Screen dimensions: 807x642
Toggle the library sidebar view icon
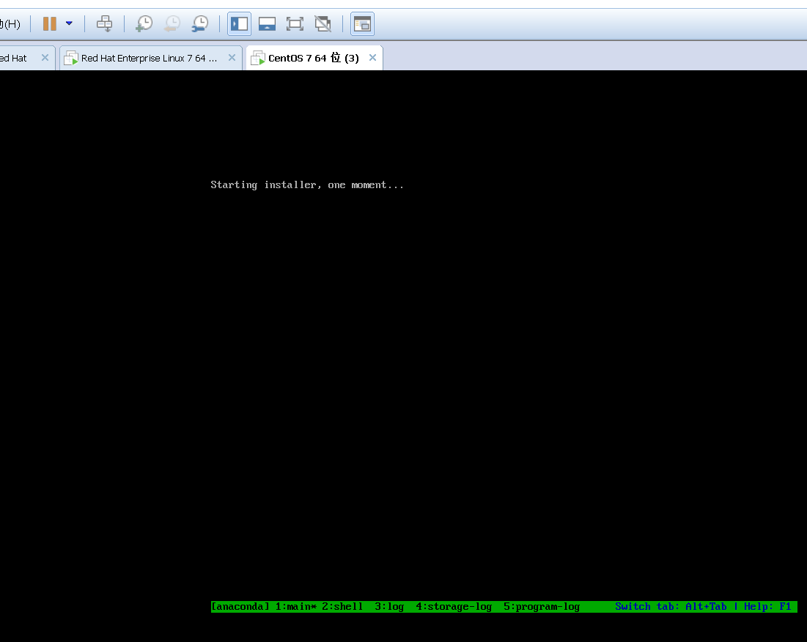click(x=240, y=23)
